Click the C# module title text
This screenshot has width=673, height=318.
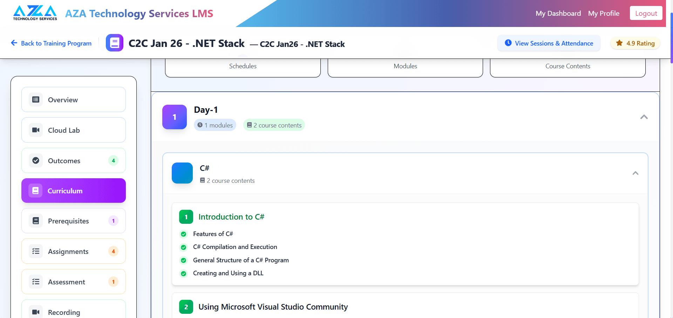click(204, 168)
